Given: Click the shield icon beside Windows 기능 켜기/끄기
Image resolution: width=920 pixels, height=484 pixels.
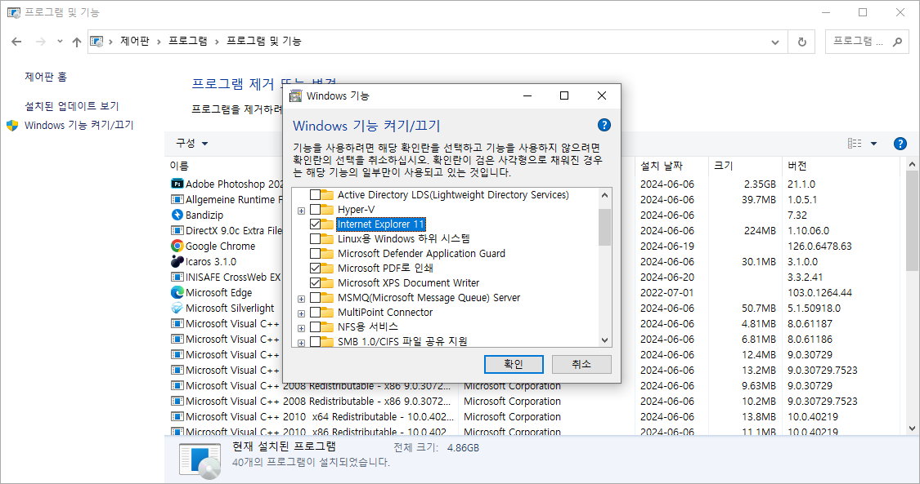Looking at the screenshot, I should click(x=12, y=125).
